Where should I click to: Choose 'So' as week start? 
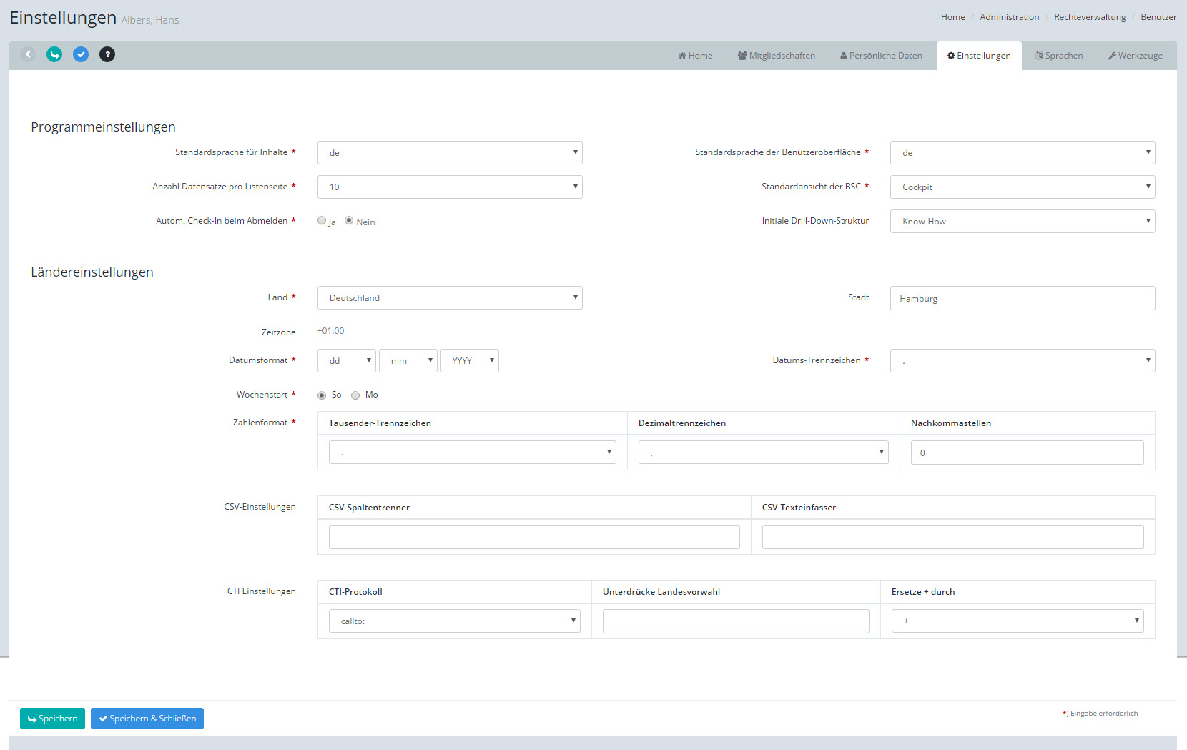(322, 395)
